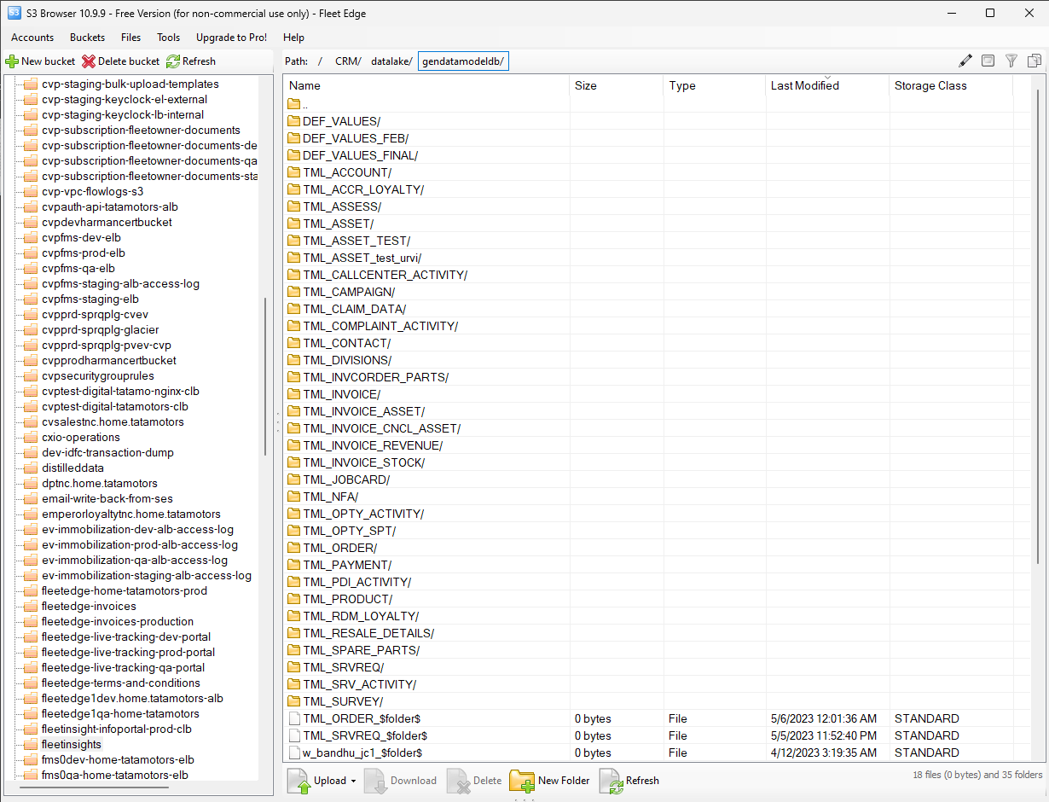Click the pencil edit path icon
This screenshot has width=1049, height=802.
965,61
